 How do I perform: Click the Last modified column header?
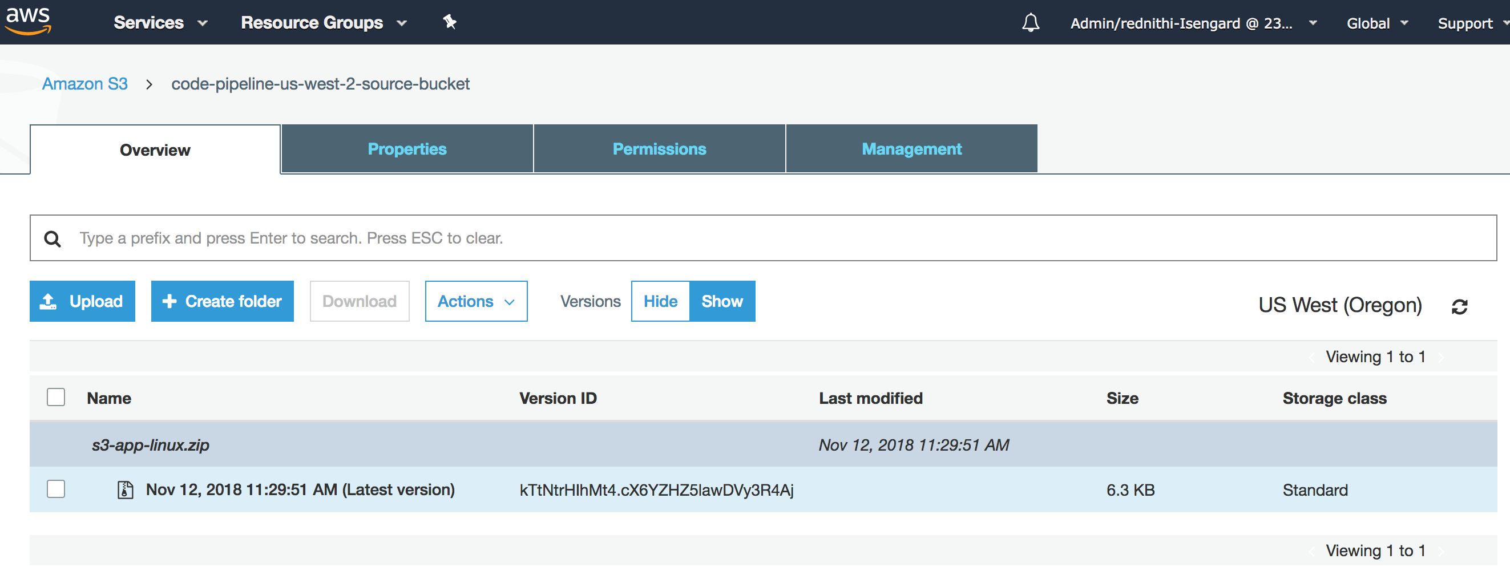[x=870, y=398]
